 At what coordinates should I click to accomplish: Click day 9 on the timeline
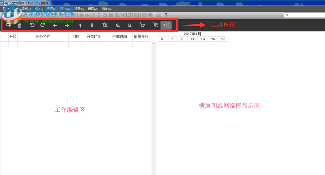(x=182, y=39)
